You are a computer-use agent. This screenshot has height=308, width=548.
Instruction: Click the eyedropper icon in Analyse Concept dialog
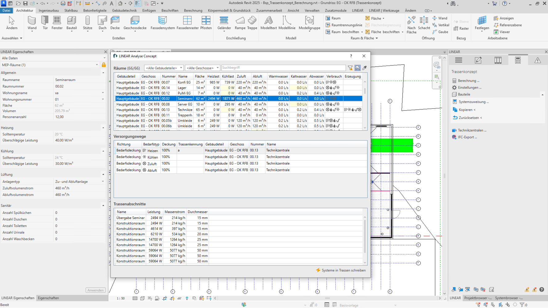tap(365, 68)
